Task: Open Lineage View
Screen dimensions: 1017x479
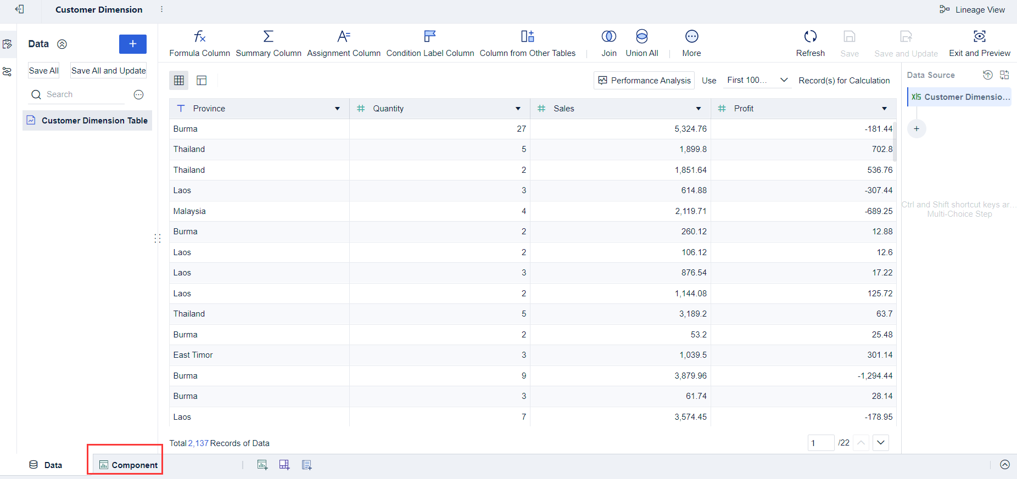Action: (x=972, y=10)
